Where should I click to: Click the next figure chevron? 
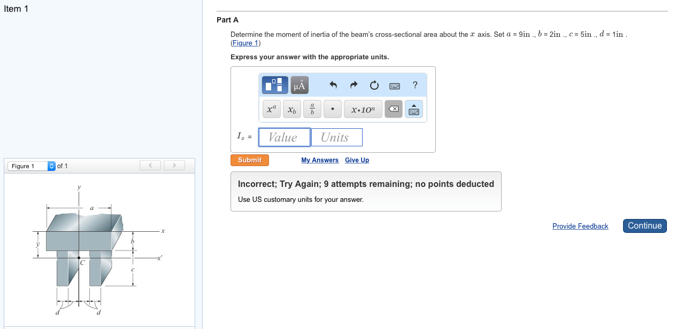click(174, 165)
